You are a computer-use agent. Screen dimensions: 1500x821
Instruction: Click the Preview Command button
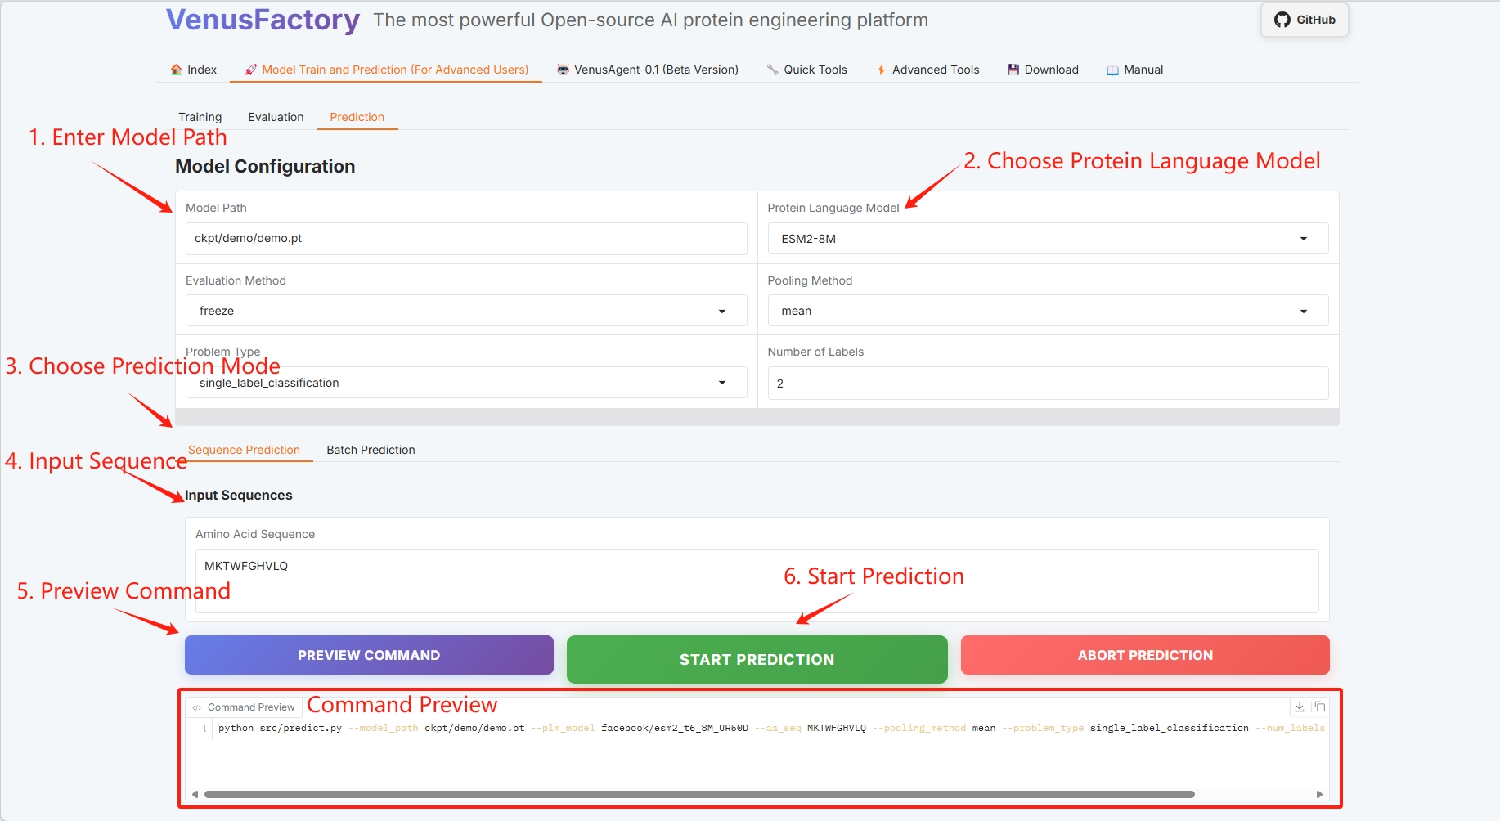[369, 655]
